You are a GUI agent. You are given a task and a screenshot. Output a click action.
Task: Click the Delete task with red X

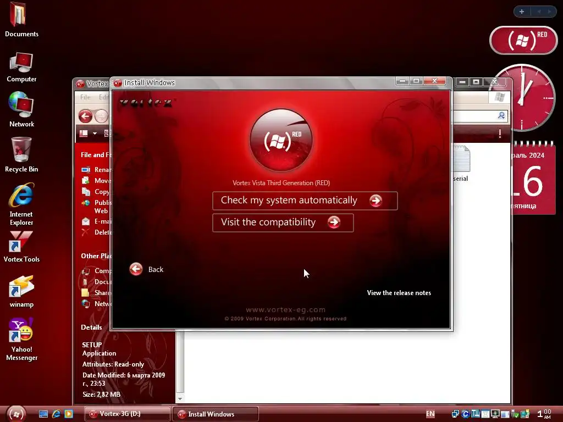tap(96, 232)
